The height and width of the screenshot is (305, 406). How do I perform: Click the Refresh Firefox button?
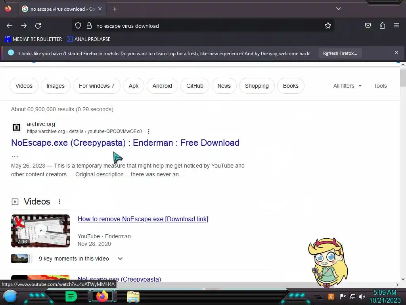coord(340,53)
